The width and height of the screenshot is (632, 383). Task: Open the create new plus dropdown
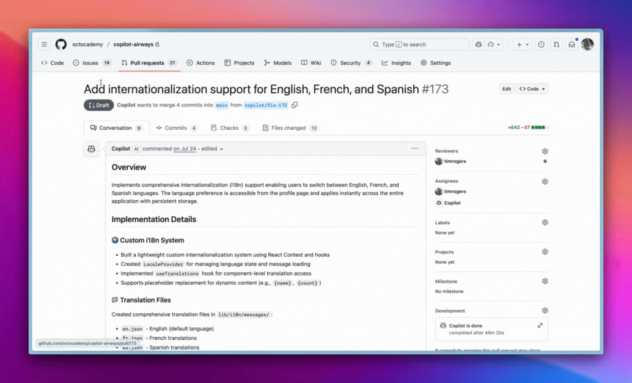click(522, 44)
